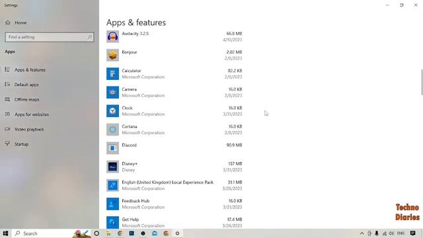Viewport: 423px width, 238px height.
Task: Select English (United Kingdom) Local Experience Pack text
Action: 167,182
